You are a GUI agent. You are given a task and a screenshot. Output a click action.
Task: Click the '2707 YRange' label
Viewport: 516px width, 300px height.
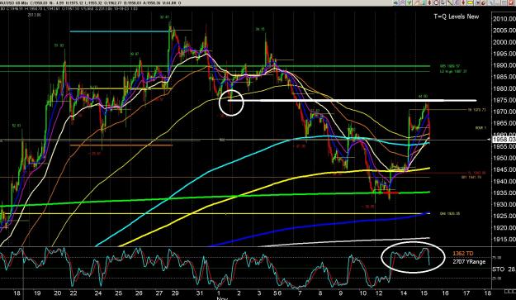pyautogui.click(x=469, y=262)
